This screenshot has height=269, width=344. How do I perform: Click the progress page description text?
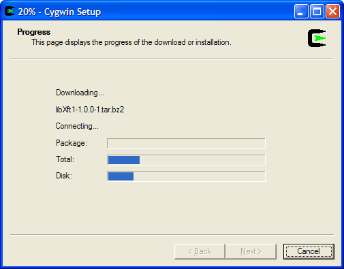point(131,42)
